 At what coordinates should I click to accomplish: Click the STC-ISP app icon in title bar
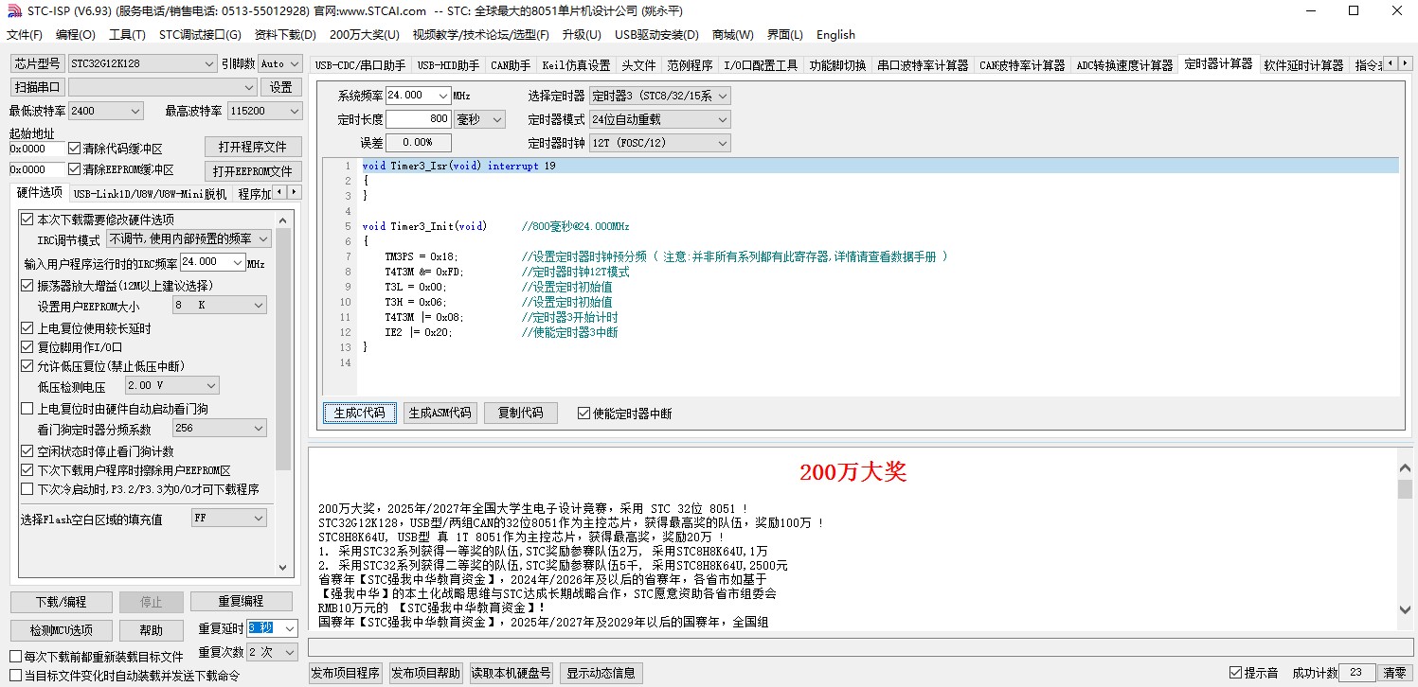[13, 10]
